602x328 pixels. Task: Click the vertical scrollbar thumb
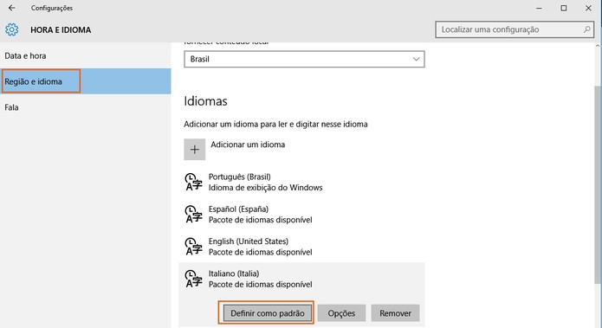pyautogui.click(x=598, y=184)
